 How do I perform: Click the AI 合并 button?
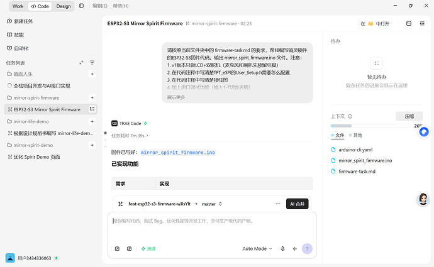click(298, 204)
